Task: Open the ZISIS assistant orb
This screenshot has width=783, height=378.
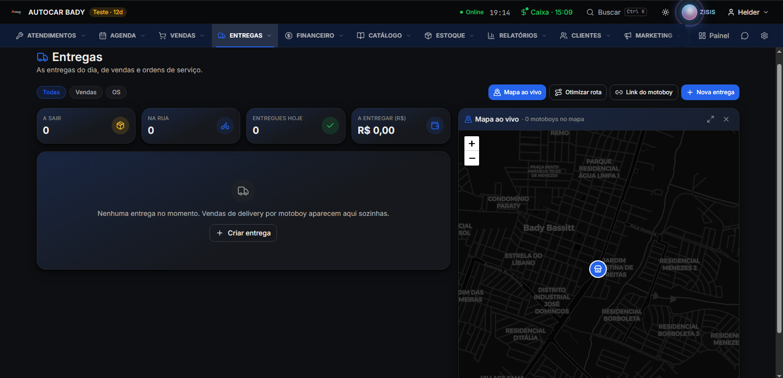Action: pos(690,12)
